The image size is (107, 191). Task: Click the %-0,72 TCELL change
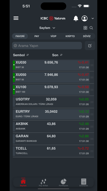83,148
